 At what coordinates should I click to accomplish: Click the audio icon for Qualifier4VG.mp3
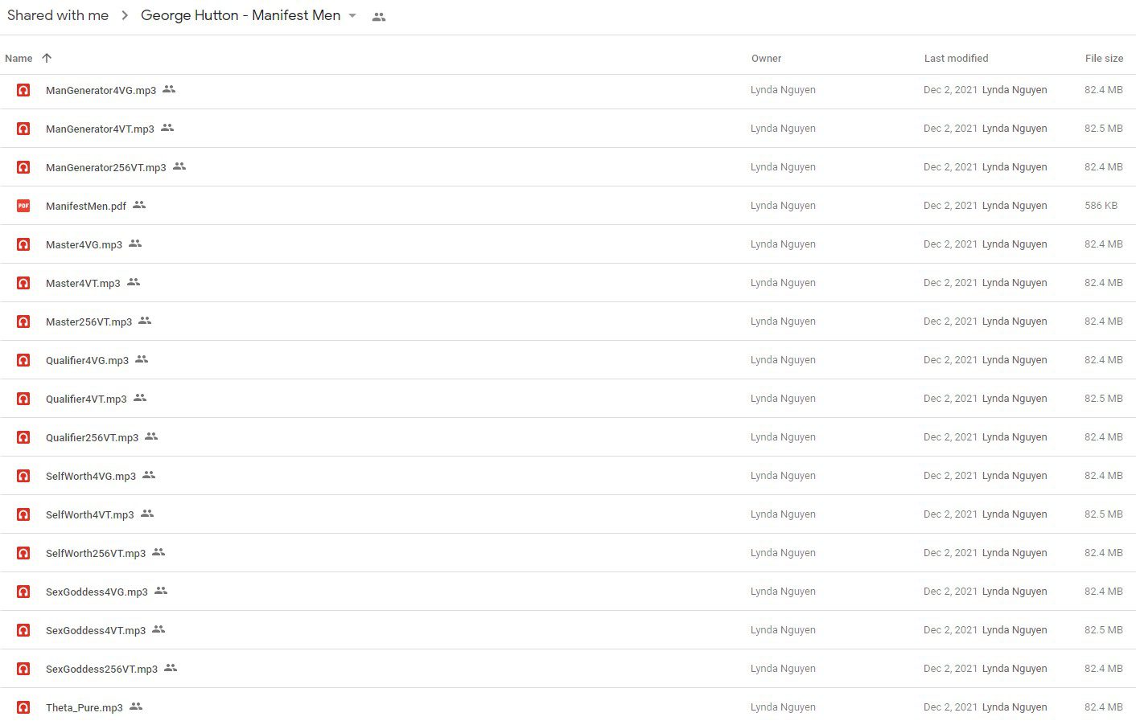[23, 360]
